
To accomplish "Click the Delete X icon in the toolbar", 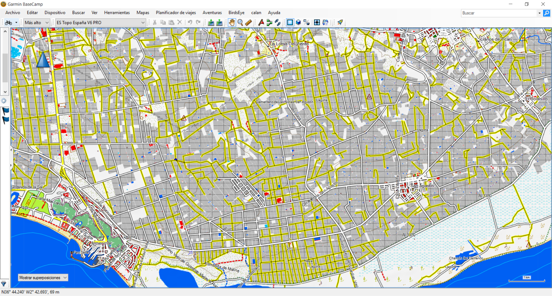I will 180,22.
